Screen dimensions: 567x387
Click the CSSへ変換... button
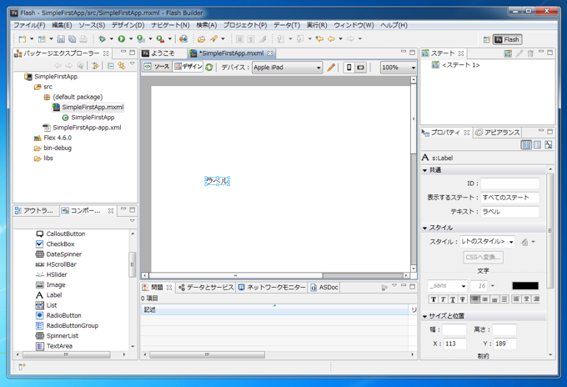tap(483, 257)
